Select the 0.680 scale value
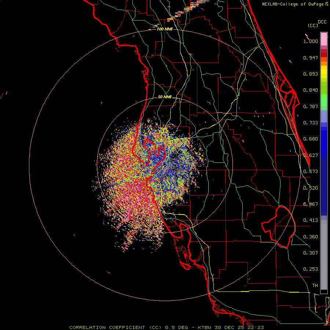Screen dimensions: 330x330 point(311,139)
